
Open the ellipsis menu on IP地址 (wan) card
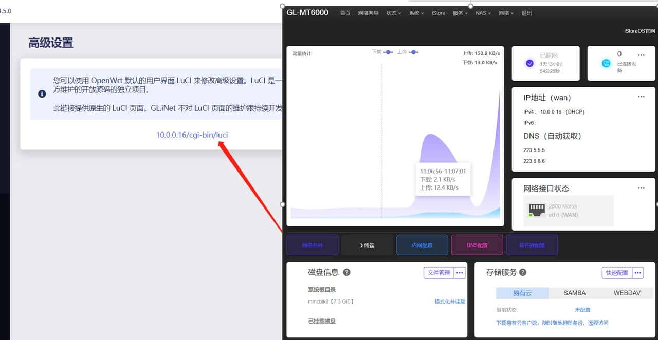tap(641, 96)
